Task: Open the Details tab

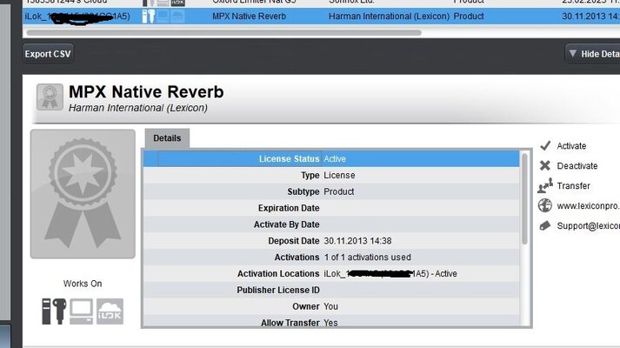Action: point(167,138)
